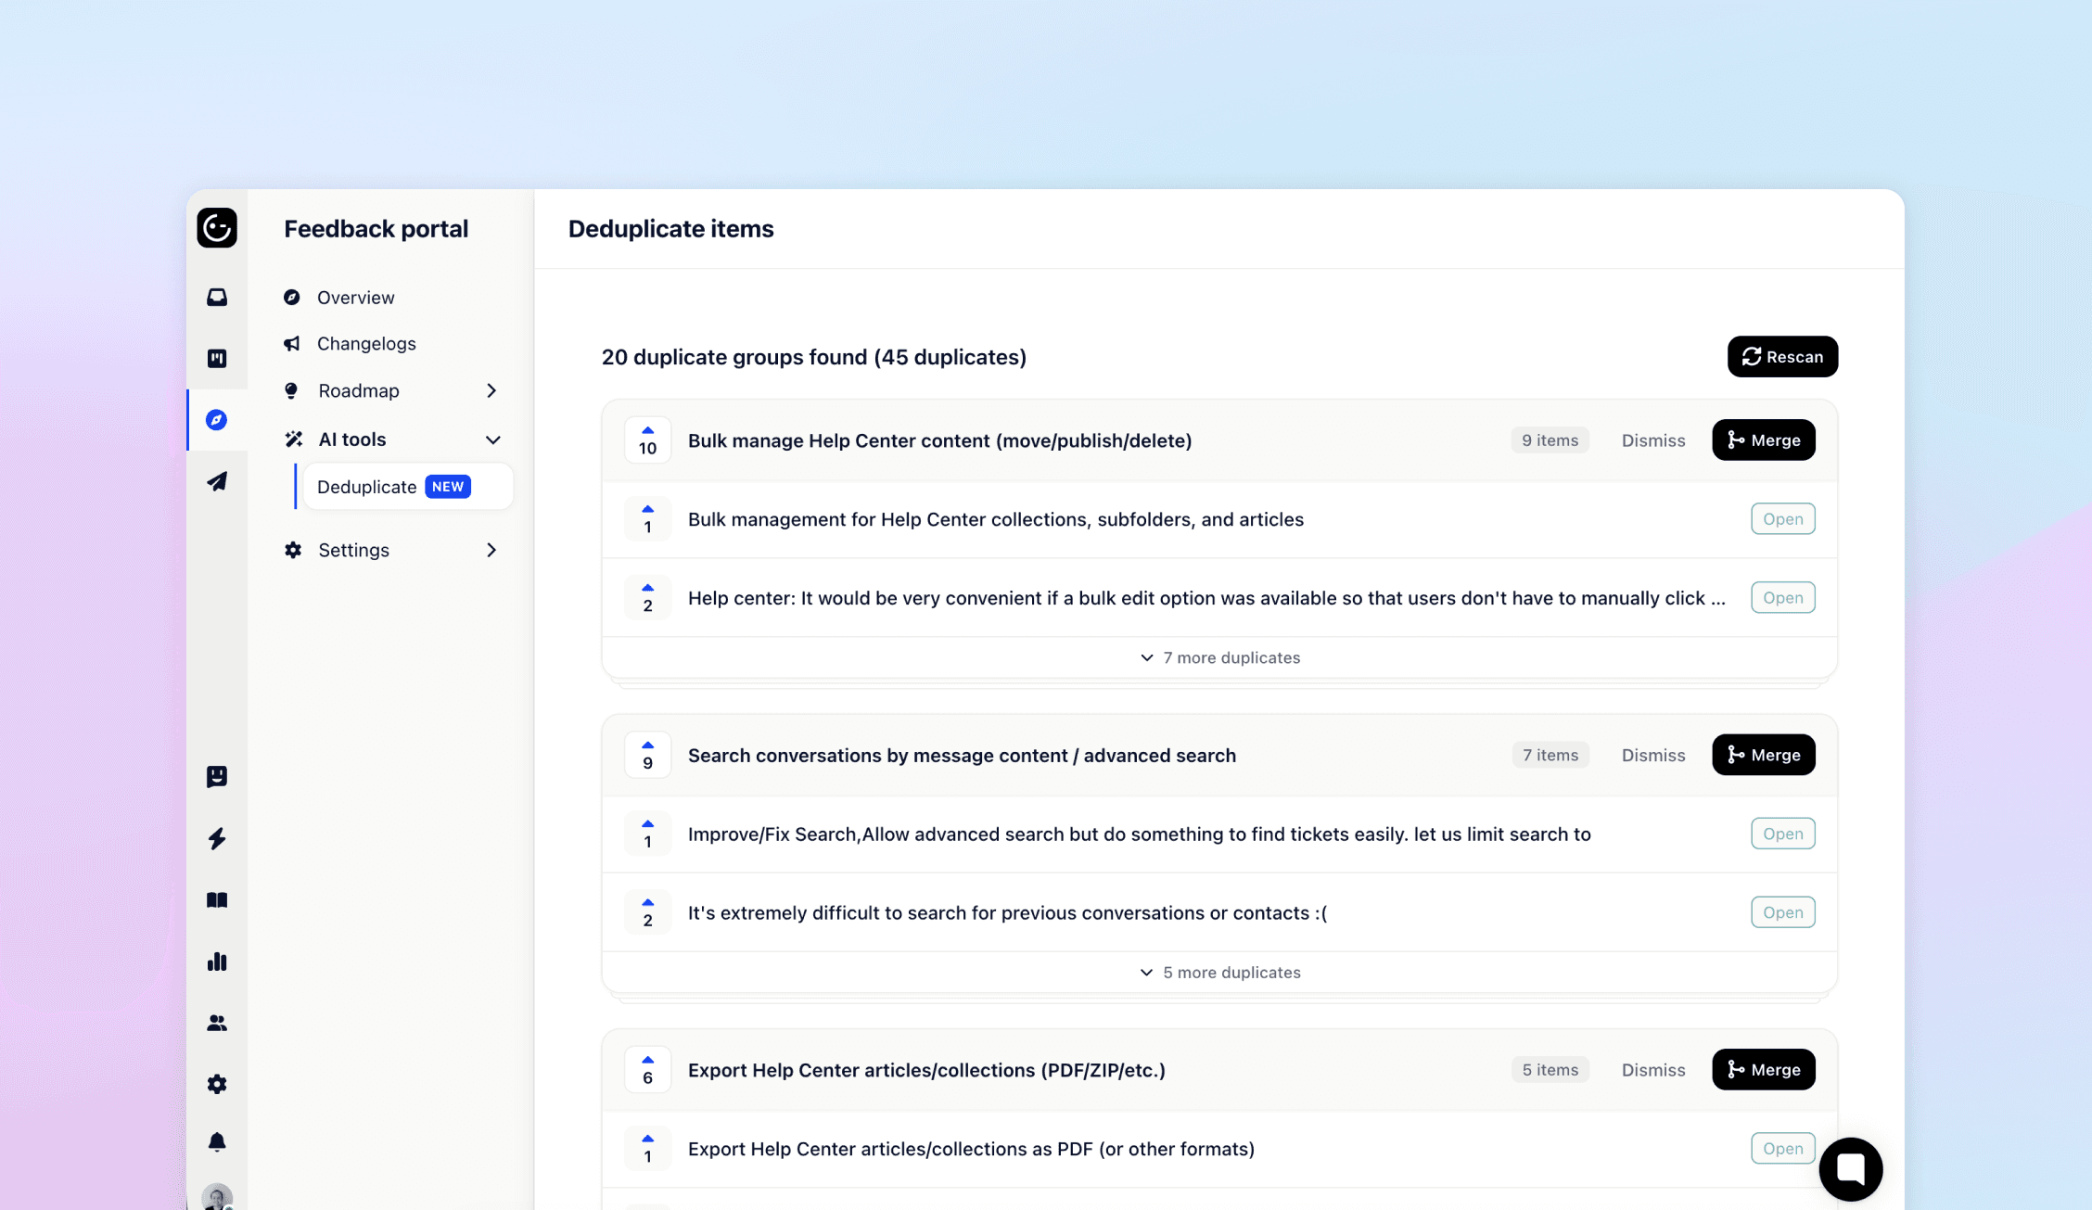Open the knowledge base book icon
Screen dimensions: 2092x1210
pos(216,899)
